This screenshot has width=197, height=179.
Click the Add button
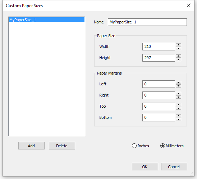click(x=31, y=146)
